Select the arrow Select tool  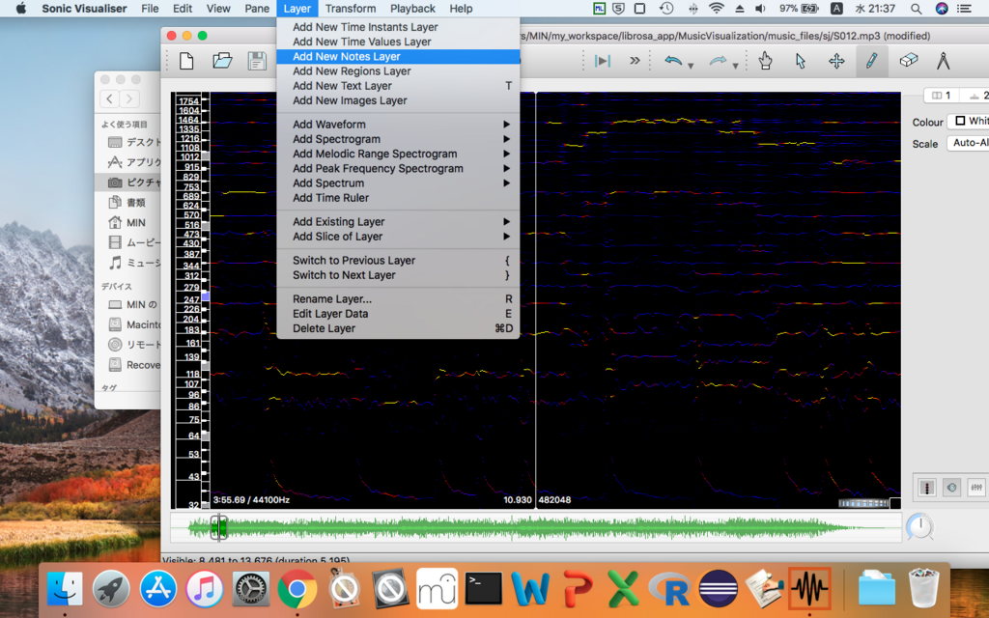[801, 61]
